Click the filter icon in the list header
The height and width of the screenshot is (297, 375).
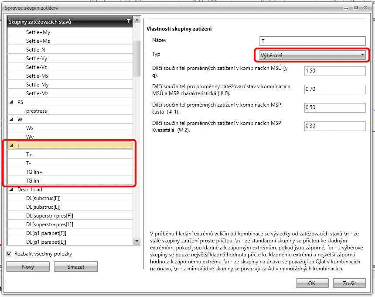(x=129, y=21)
